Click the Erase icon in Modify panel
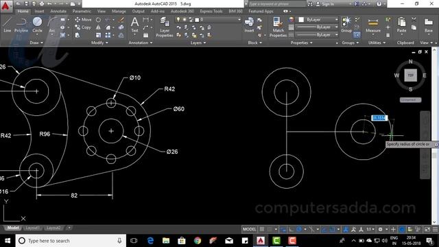Screen dimensions: 439x247 121,20
